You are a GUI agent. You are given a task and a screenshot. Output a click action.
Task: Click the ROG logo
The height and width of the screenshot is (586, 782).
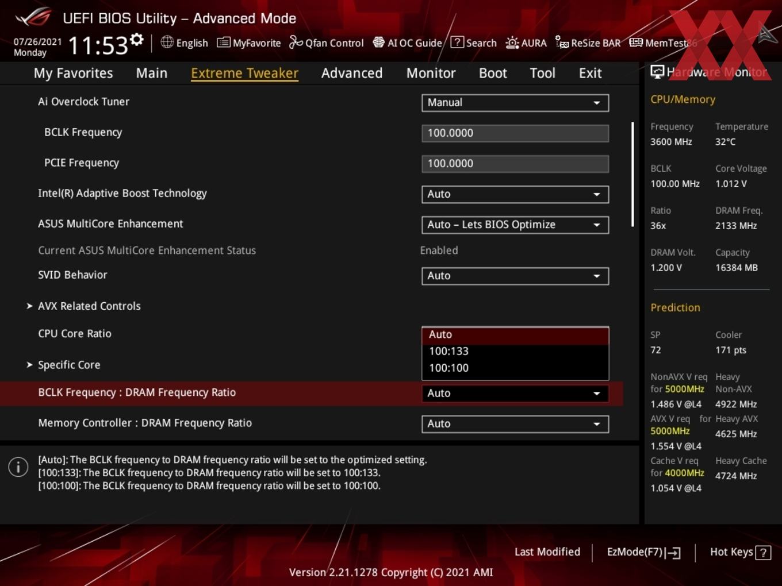(x=33, y=17)
